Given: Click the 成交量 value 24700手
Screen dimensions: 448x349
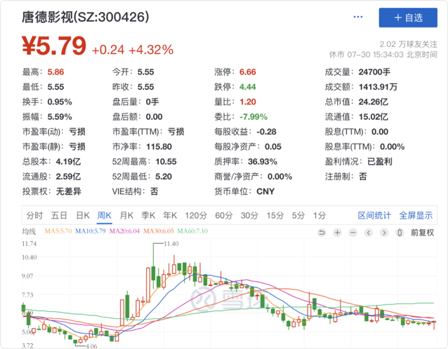Looking at the screenshot, I should pyautogui.click(x=374, y=72).
